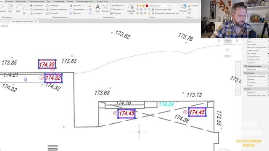The image size is (269, 151).
Task: Click the erase tool icon in Редактирование
Action: pos(90,5)
